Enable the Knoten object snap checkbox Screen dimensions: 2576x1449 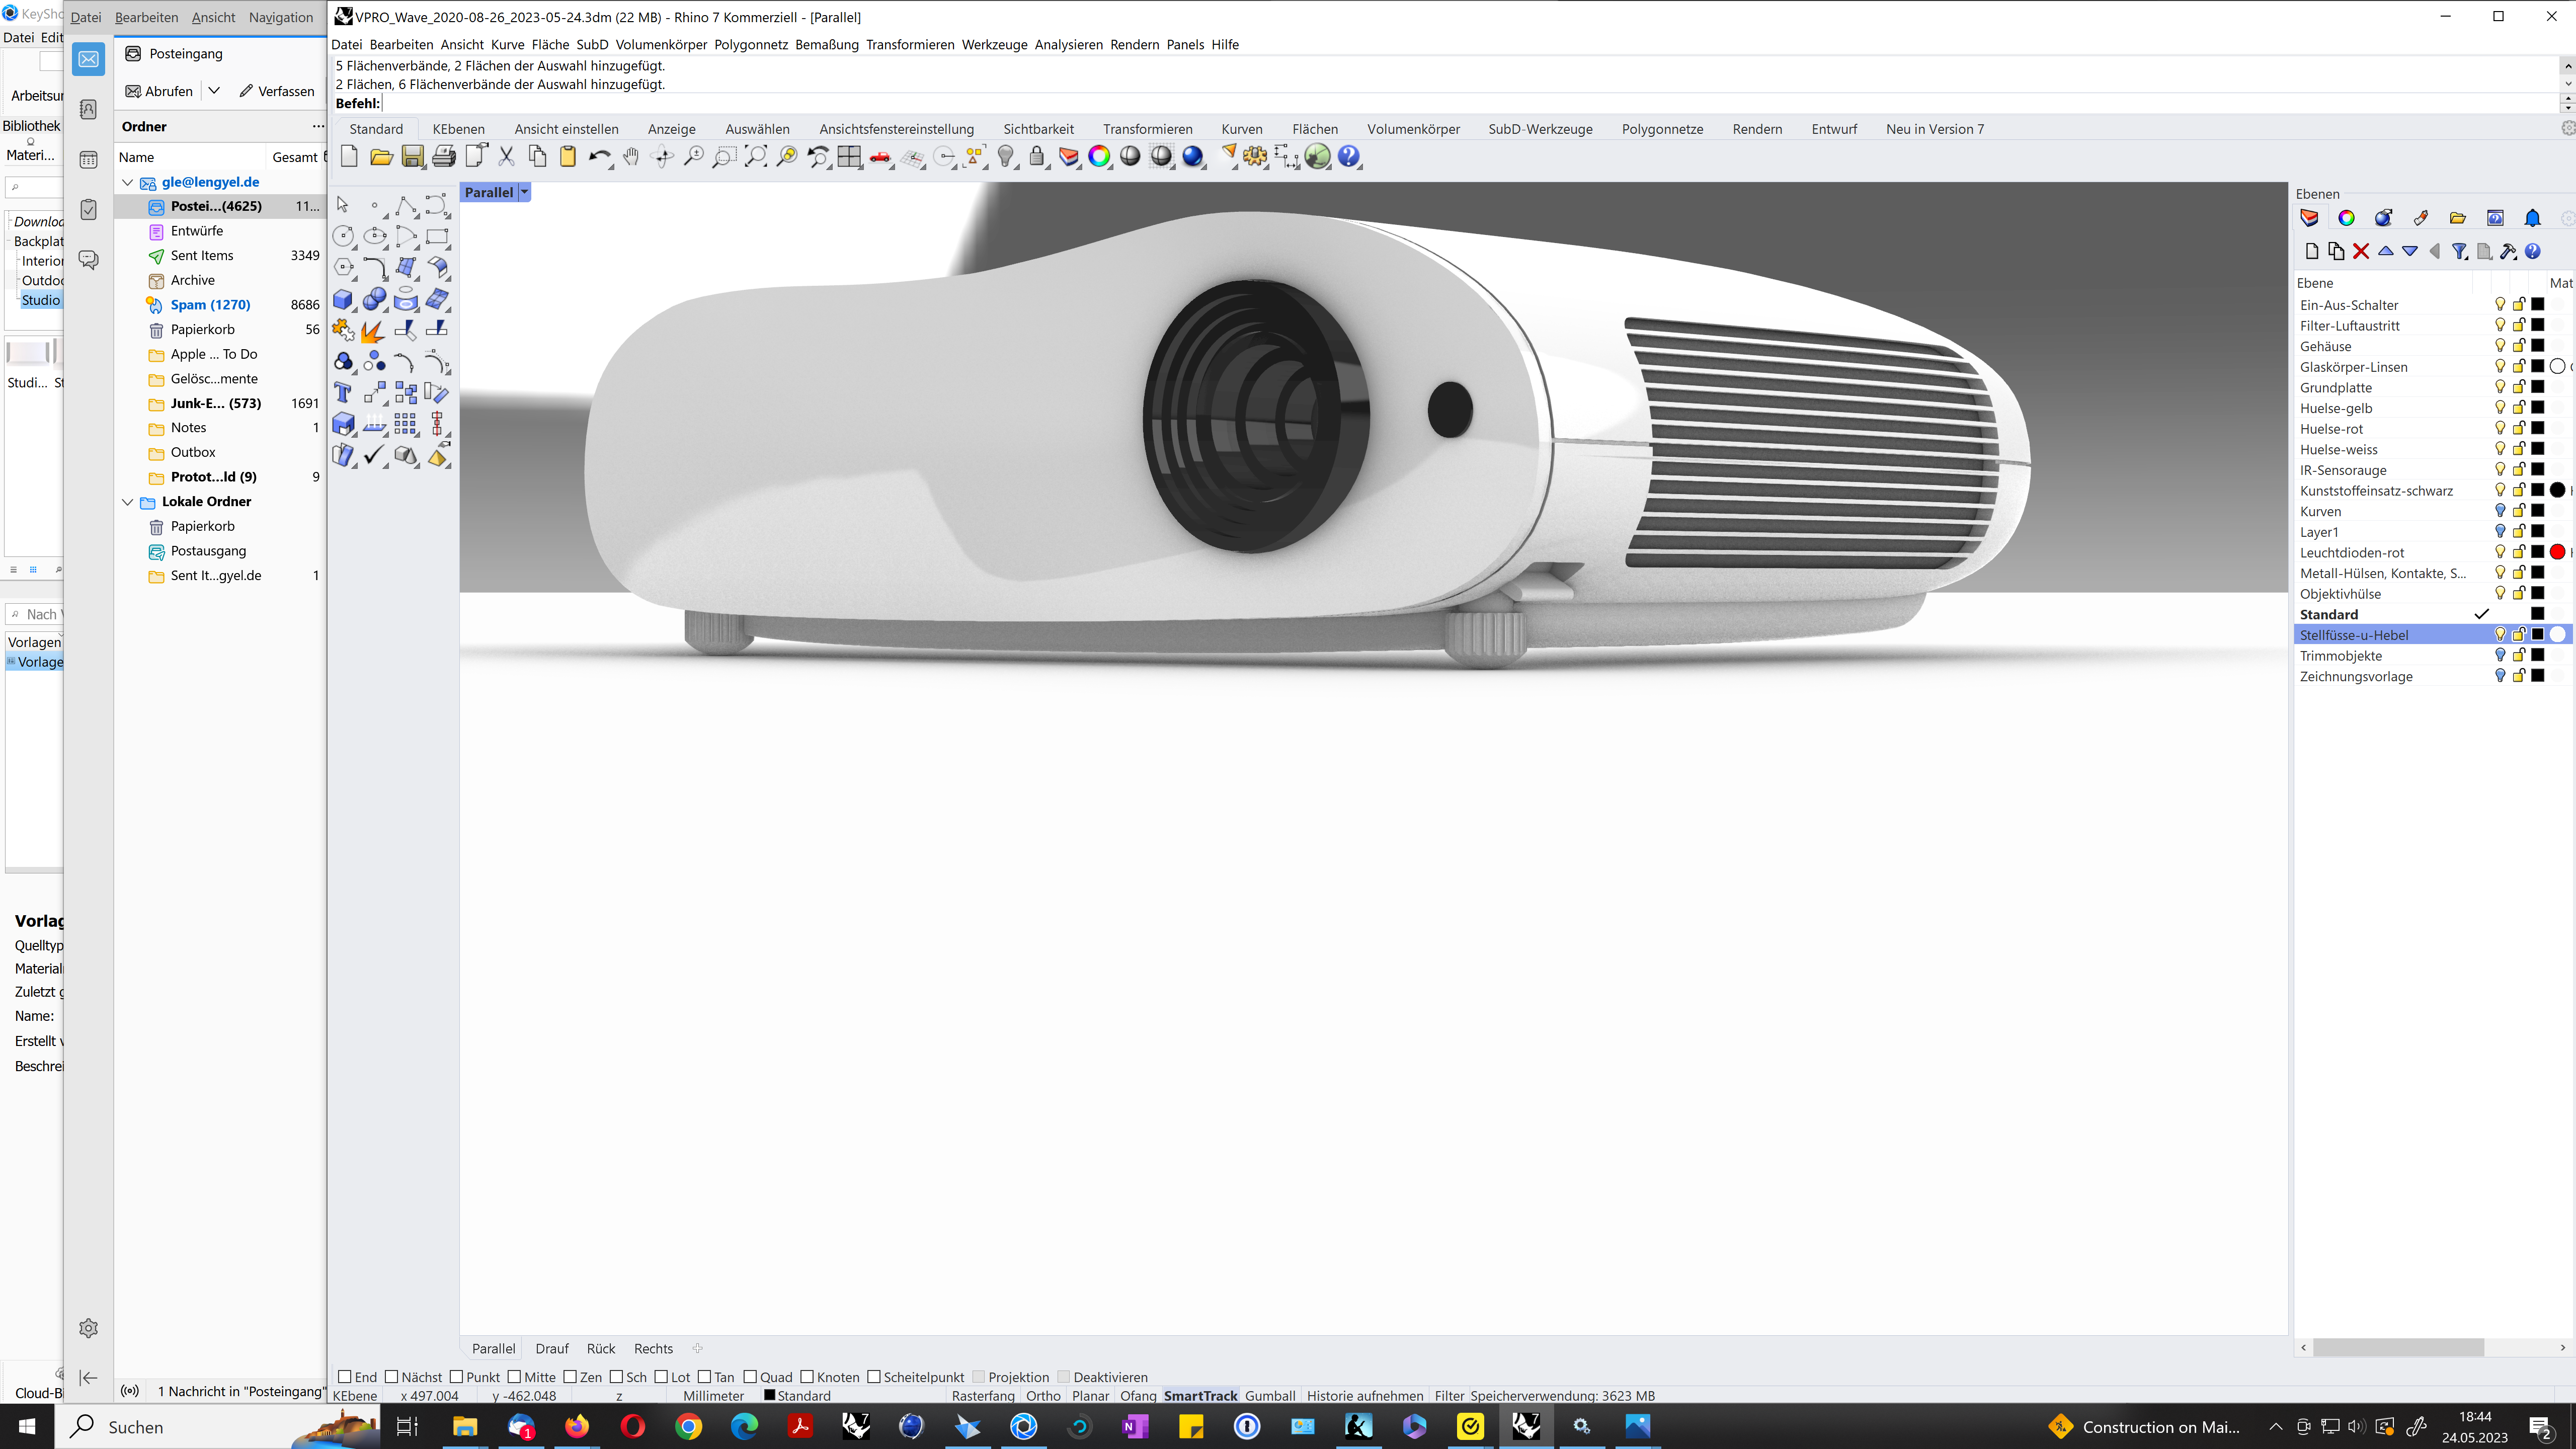click(807, 1377)
